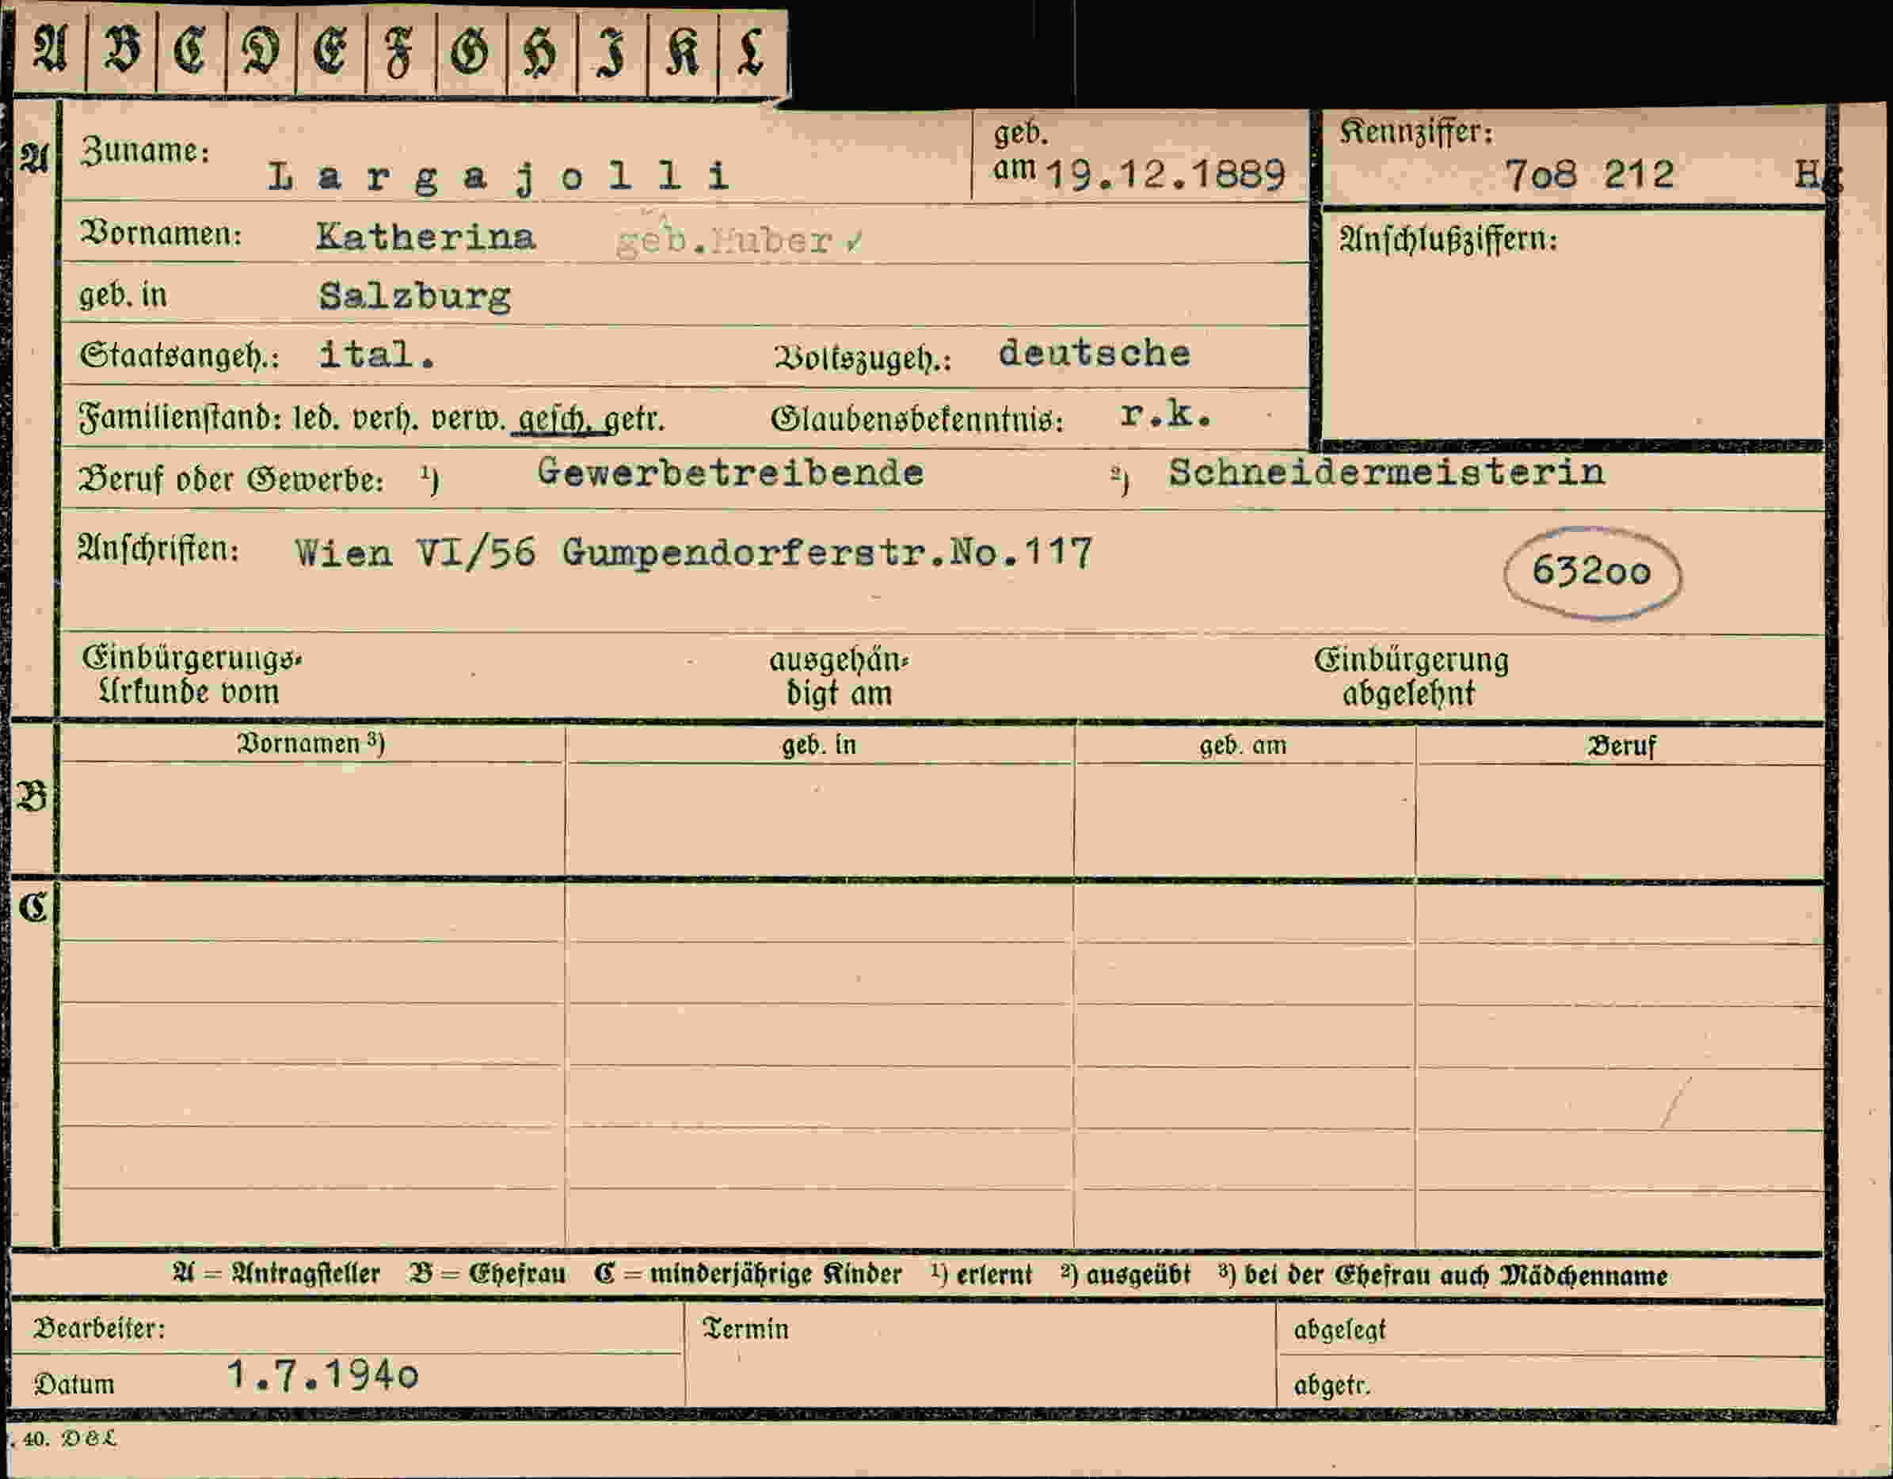Viewport: 1893px width, 1479px height.
Task: Click the address 'Wien VI/56 Gumpendorferstr.No.117'
Action: (x=693, y=552)
